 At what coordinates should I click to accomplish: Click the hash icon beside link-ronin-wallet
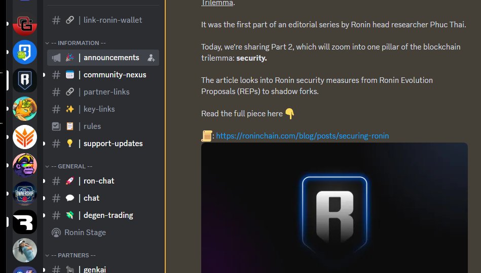(x=56, y=20)
